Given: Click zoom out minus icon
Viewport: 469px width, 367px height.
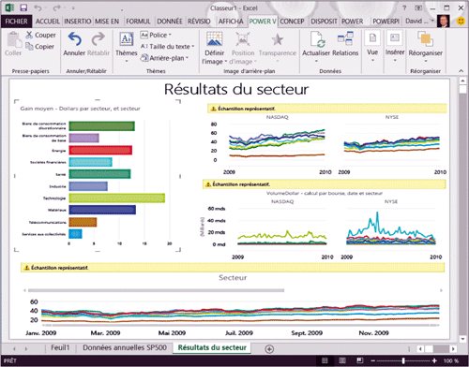Looking at the screenshot, I should [x=372, y=360].
